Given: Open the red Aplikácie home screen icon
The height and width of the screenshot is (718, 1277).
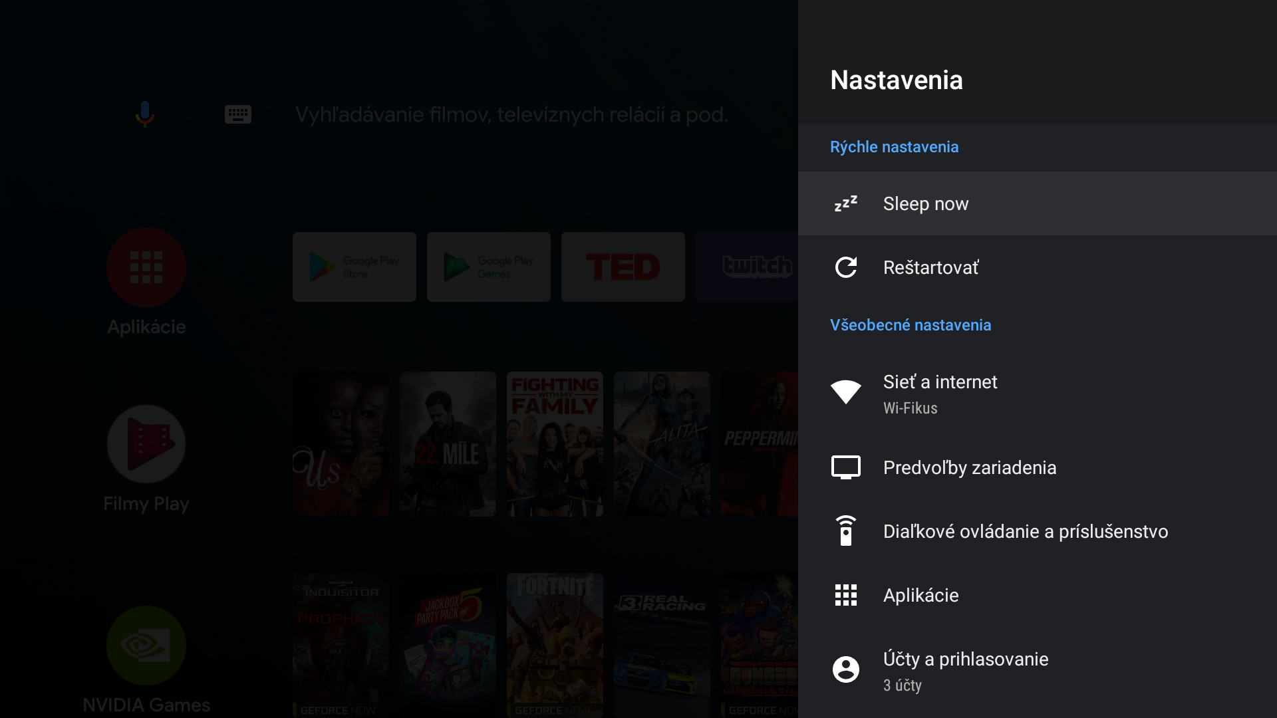Looking at the screenshot, I should coord(146,267).
